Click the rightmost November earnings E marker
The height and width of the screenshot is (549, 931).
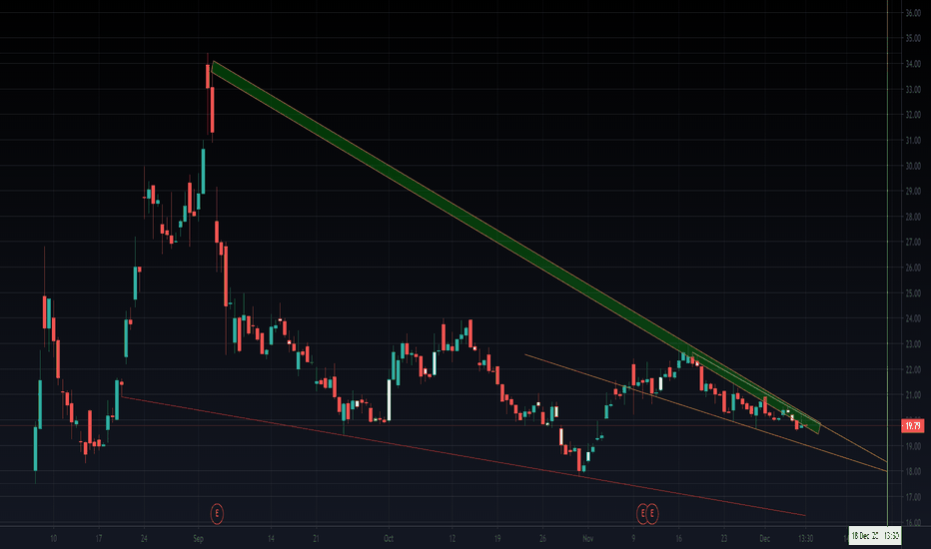[652, 513]
